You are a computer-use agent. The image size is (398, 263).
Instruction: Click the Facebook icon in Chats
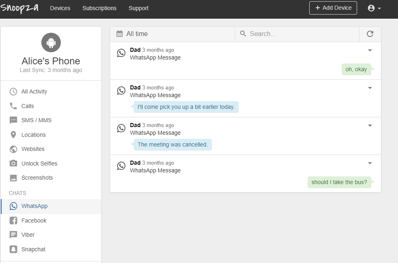[13, 221]
